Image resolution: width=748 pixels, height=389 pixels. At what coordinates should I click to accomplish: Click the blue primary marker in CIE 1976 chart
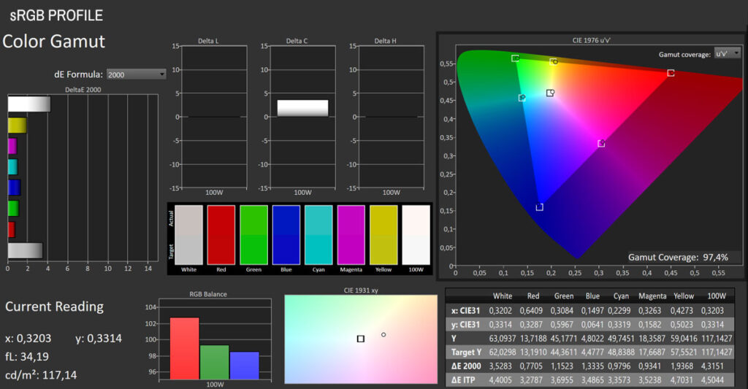click(540, 207)
